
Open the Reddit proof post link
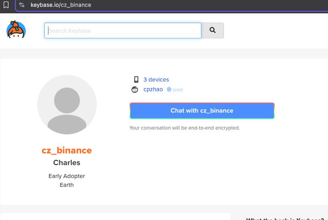click(x=178, y=90)
